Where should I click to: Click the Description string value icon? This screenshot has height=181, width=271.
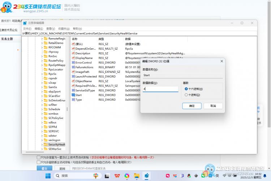tap(73, 53)
